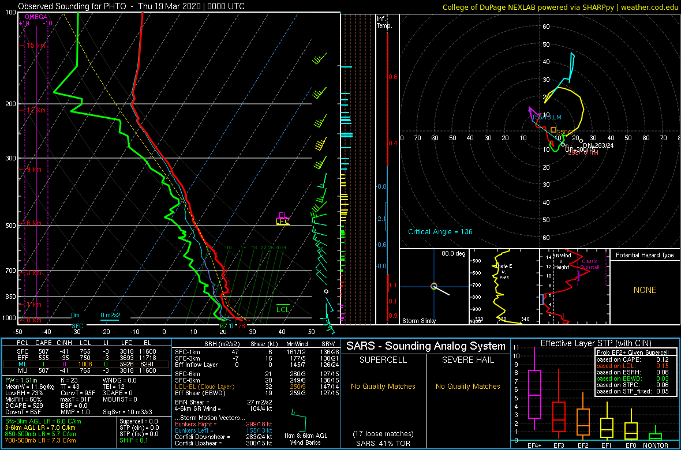Click the MeanW = 11.6g/kg value
Viewport: 681px width, 450px height.
click(x=29, y=387)
